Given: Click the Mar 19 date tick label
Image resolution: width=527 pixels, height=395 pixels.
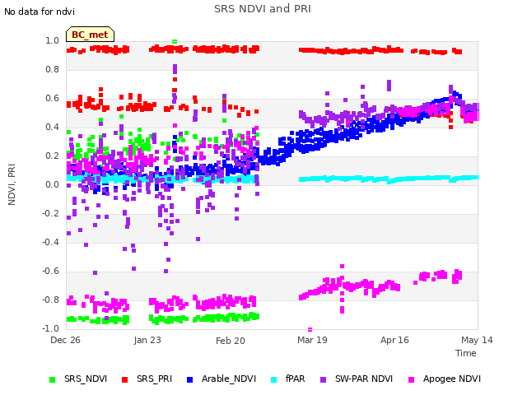Looking at the screenshot, I should (312, 340).
